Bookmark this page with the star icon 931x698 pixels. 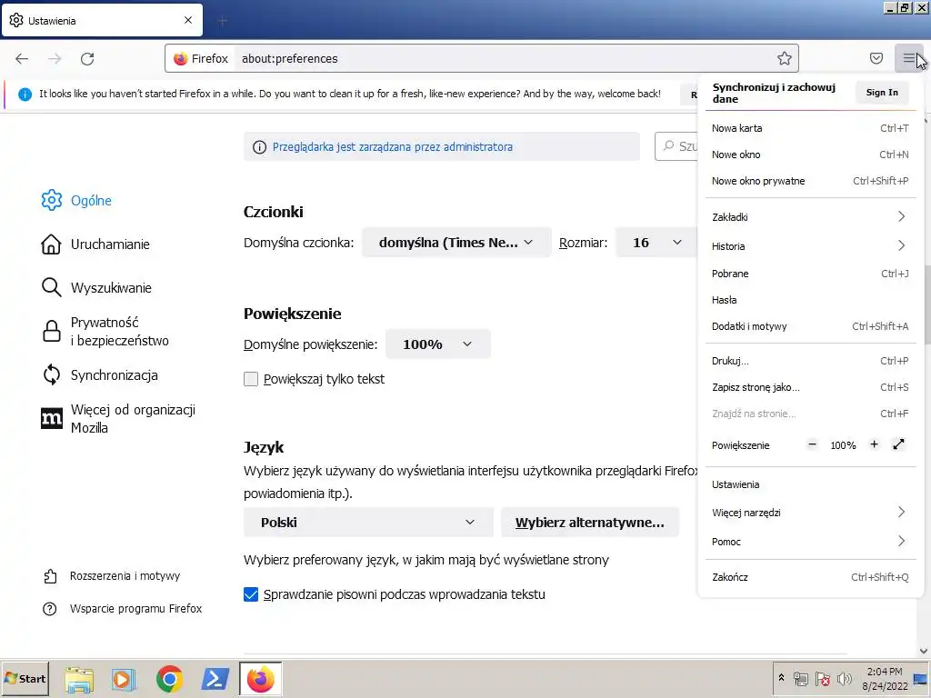[x=785, y=58]
